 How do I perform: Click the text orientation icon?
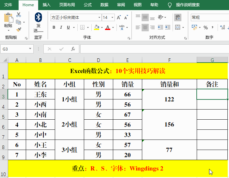pos(160,17)
